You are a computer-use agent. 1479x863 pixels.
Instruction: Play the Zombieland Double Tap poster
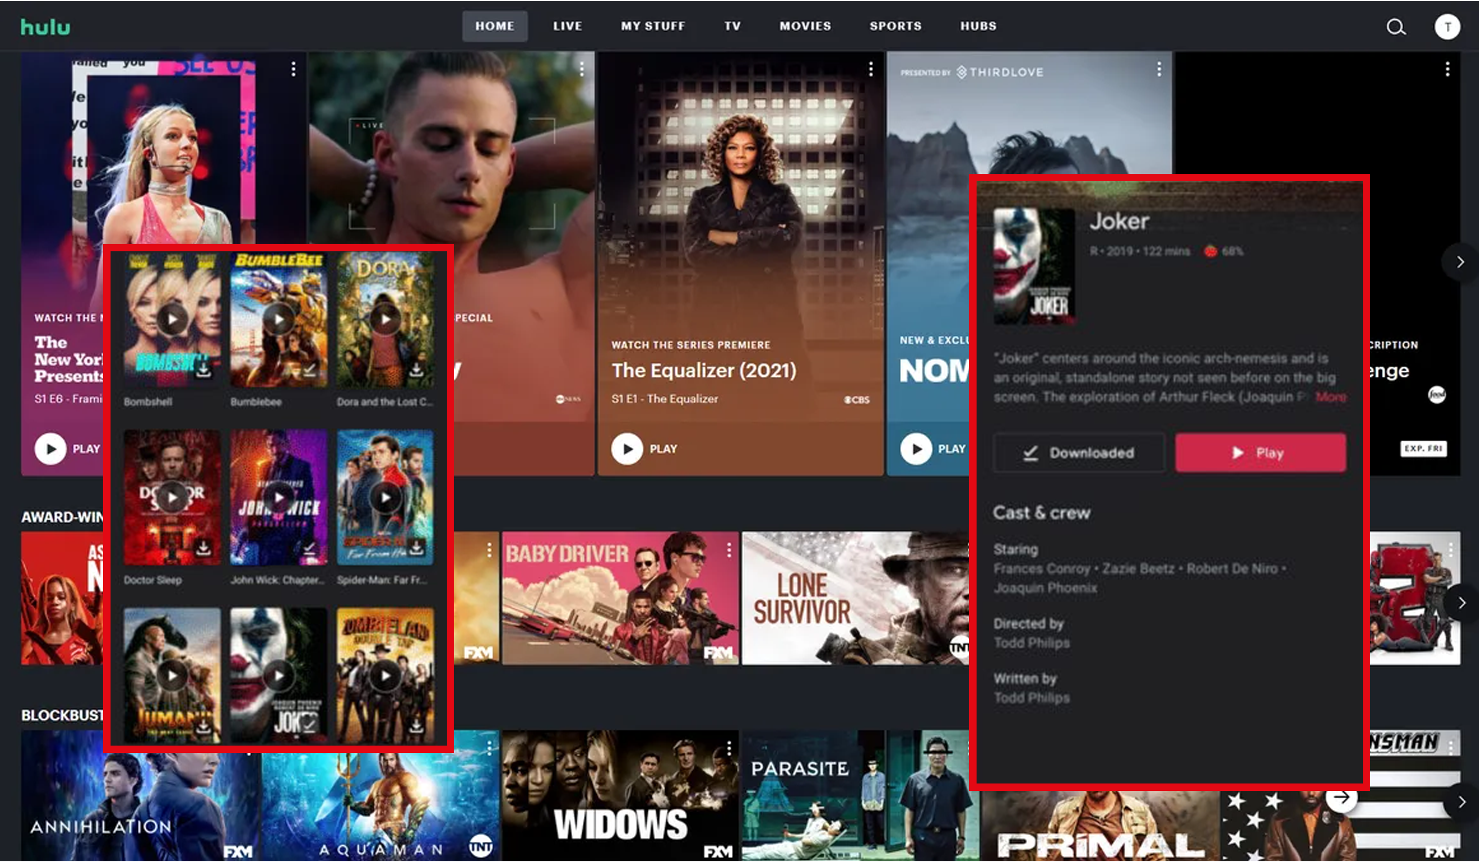point(385,675)
